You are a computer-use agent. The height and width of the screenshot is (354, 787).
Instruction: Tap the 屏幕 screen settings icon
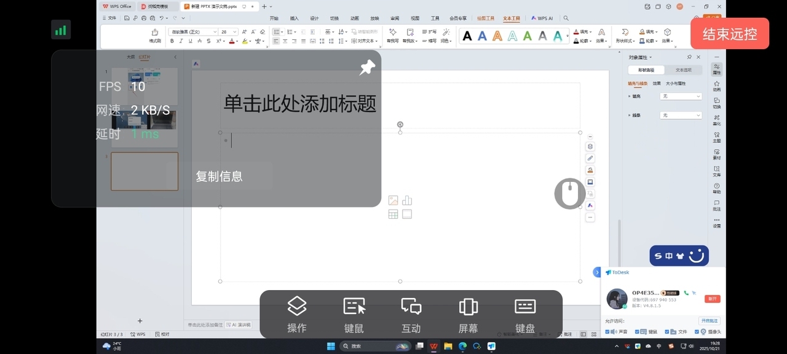[x=468, y=314]
